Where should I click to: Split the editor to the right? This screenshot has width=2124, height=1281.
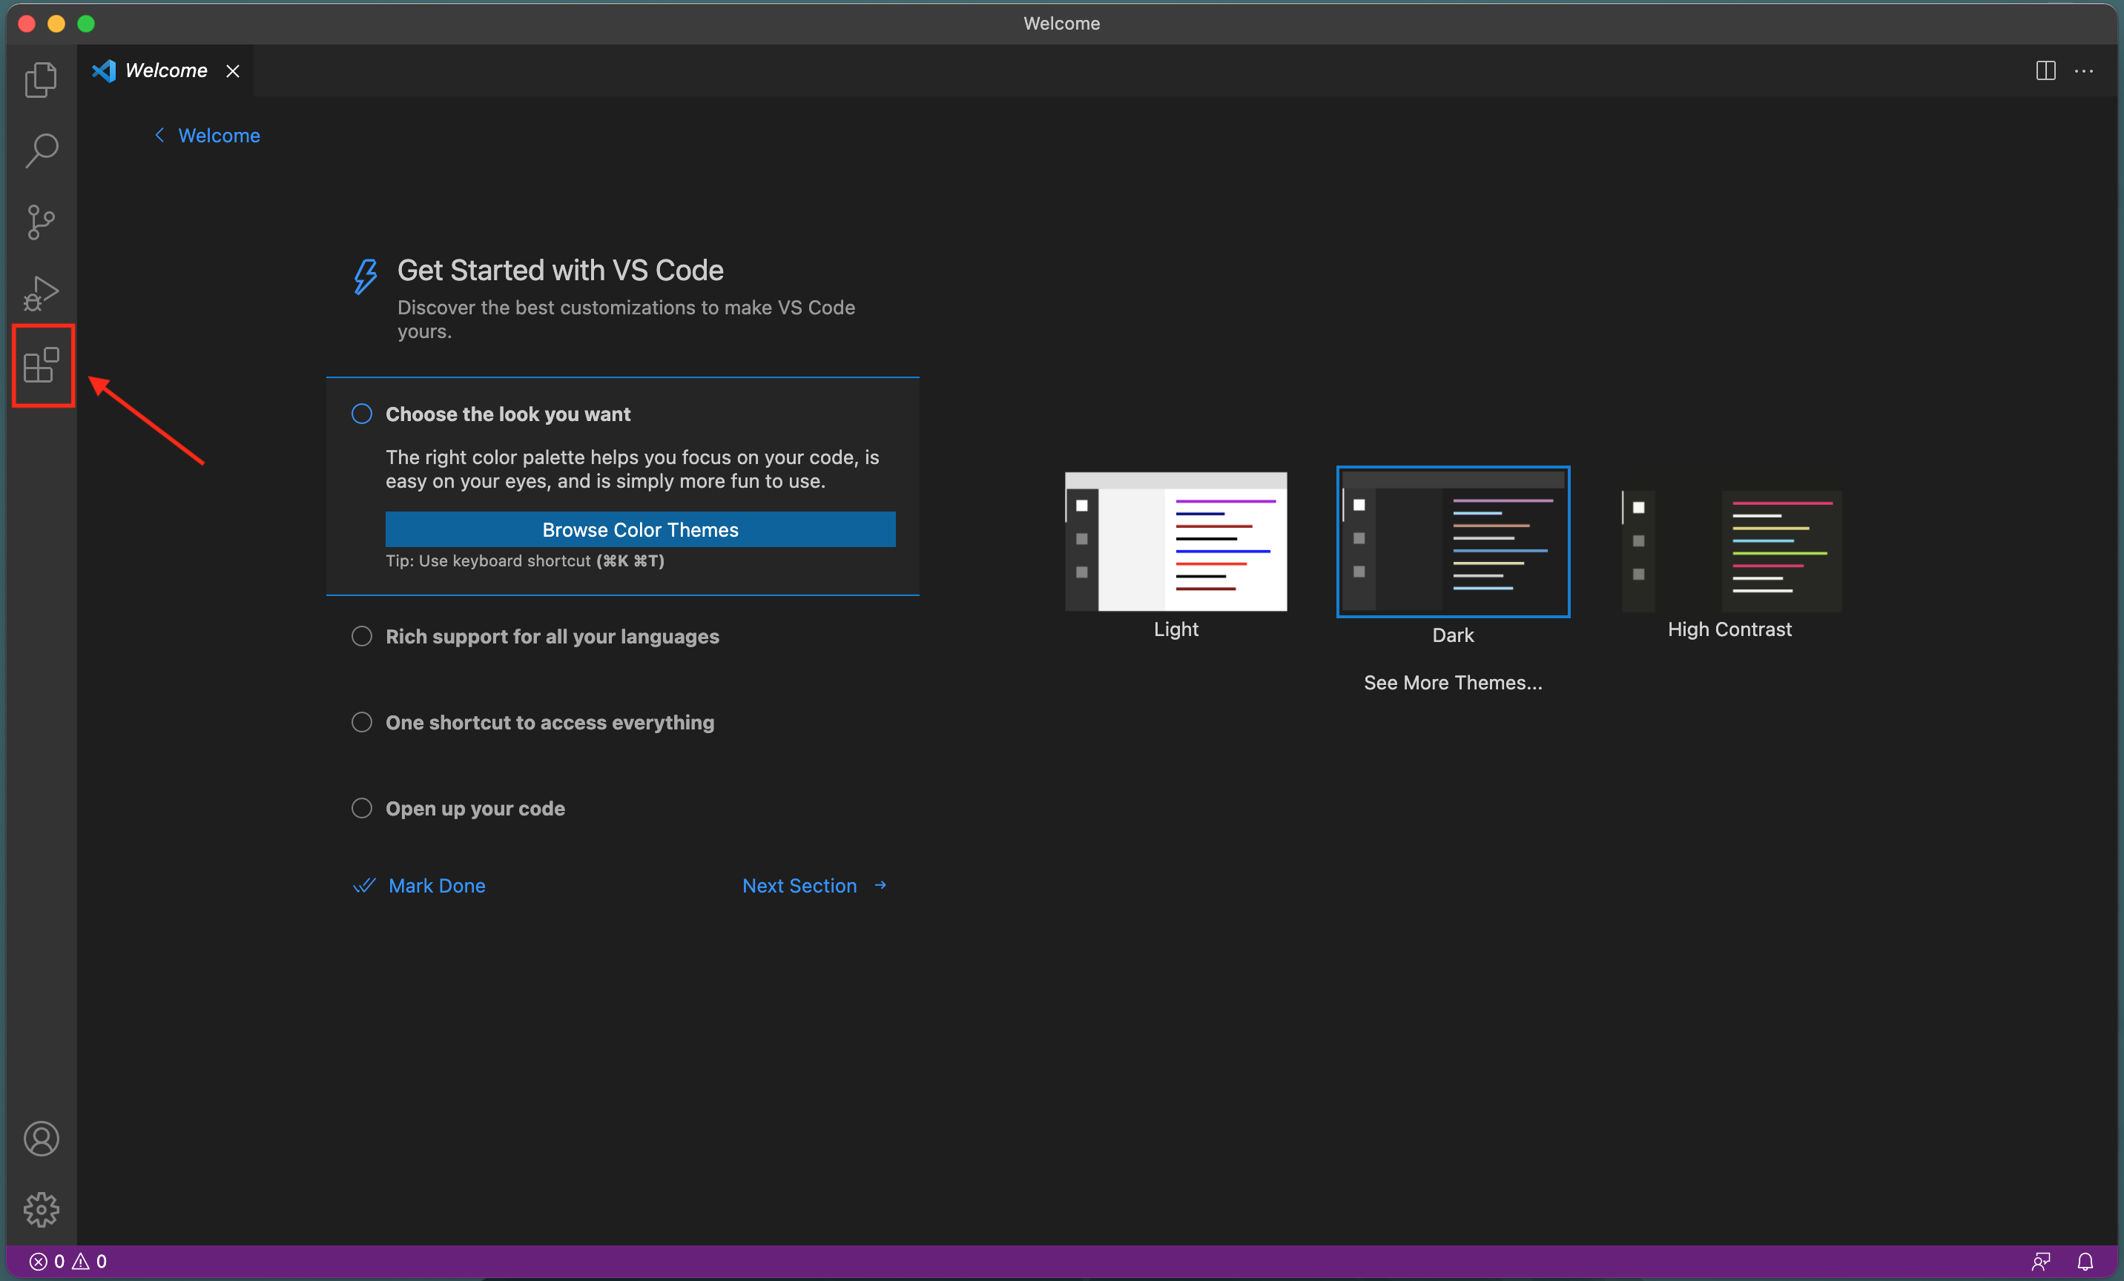click(2045, 70)
